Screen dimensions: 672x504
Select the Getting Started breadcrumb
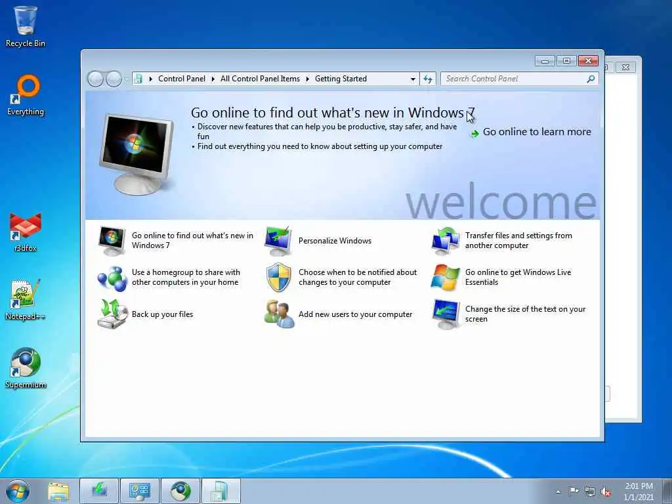point(341,79)
